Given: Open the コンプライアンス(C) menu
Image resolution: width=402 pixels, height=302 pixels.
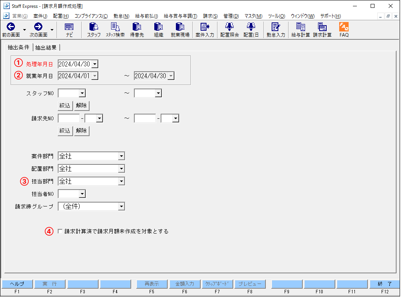Looking at the screenshot, I should pyautogui.click(x=91, y=16).
